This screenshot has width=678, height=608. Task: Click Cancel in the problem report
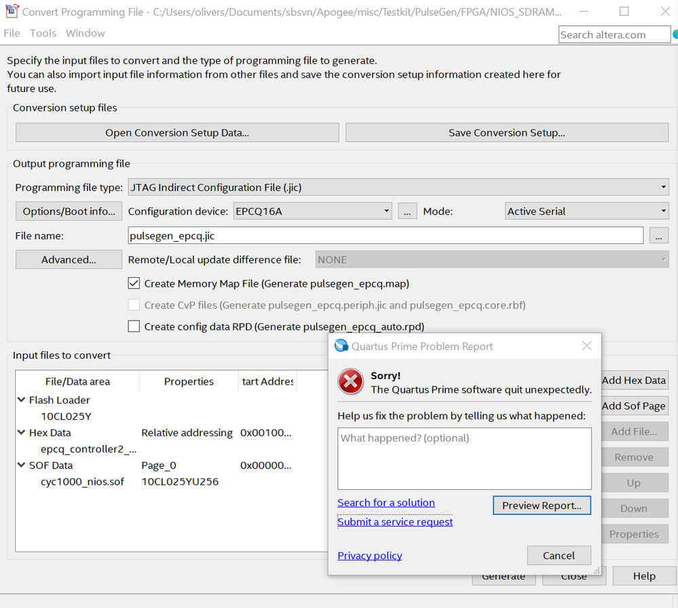[x=559, y=555]
